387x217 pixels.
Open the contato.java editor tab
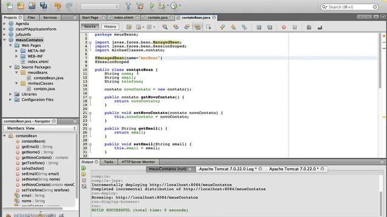pyautogui.click(x=157, y=17)
